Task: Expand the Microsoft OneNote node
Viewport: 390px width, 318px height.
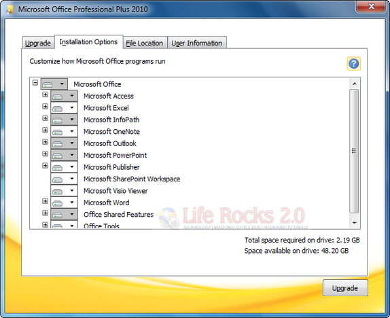Action: tap(45, 130)
